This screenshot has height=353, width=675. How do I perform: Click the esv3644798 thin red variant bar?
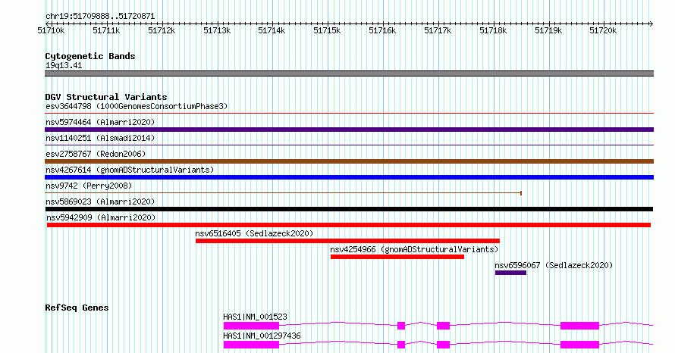click(x=349, y=114)
